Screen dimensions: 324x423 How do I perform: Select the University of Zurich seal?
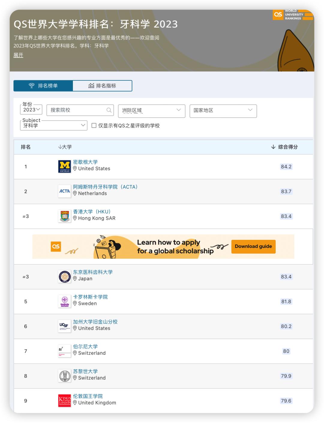click(64, 376)
